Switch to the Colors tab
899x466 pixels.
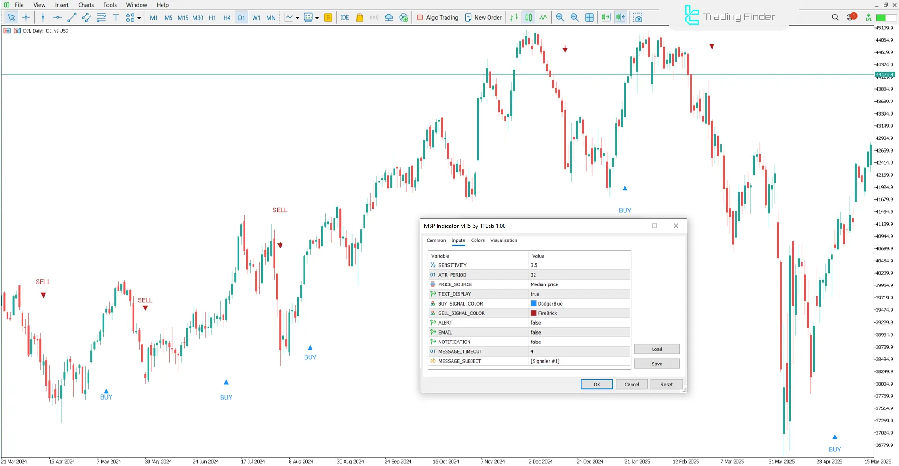(x=477, y=240)
